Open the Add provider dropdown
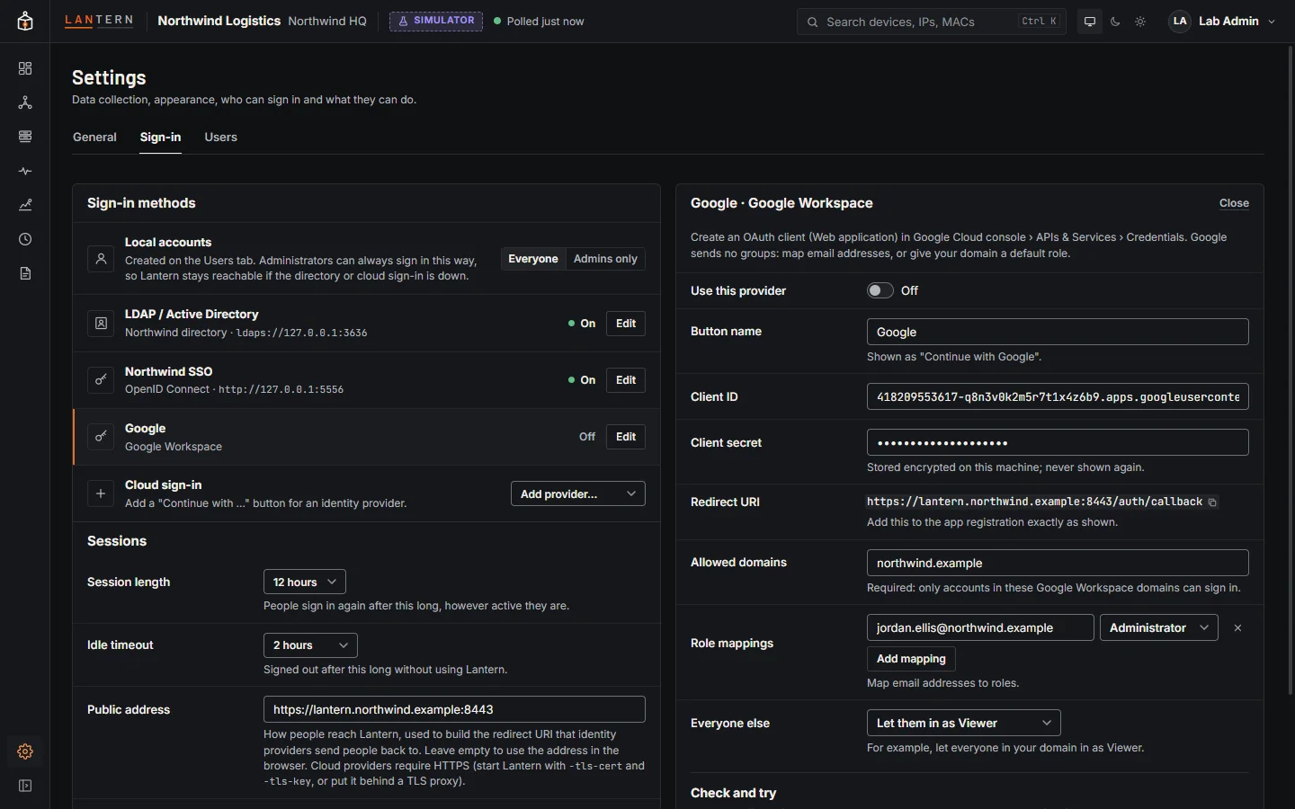1295x809 pixels. (578, 493)
